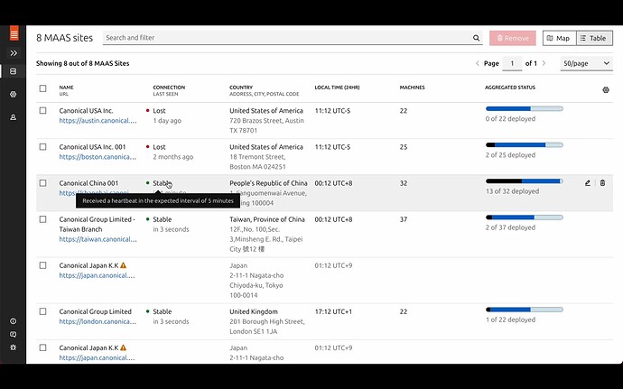Select the Canonical China 001 checkbox
Image resolution: width=623 pixels, height=389 pixels.
(x=43, y=183)
